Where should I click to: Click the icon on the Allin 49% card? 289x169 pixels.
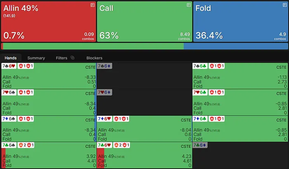click(92, 5)
